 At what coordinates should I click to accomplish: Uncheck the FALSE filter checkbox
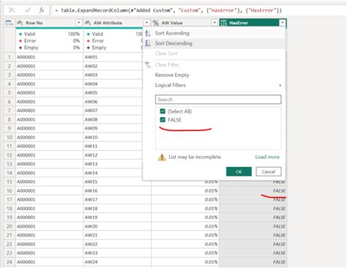(163, 119)
